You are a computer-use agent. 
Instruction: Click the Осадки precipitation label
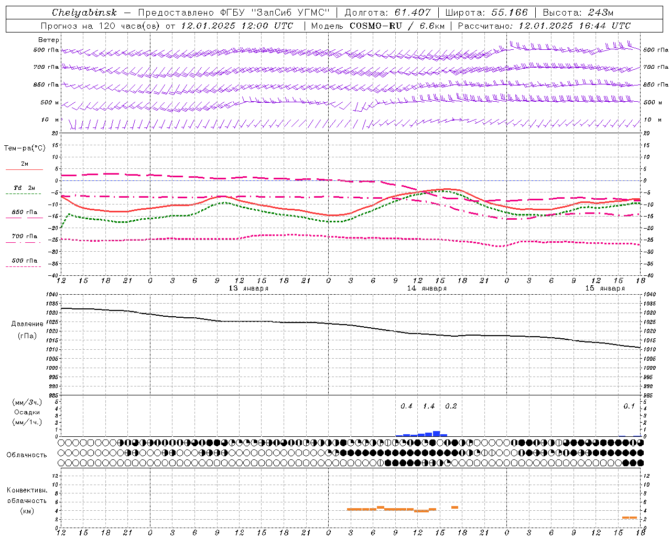27,412
